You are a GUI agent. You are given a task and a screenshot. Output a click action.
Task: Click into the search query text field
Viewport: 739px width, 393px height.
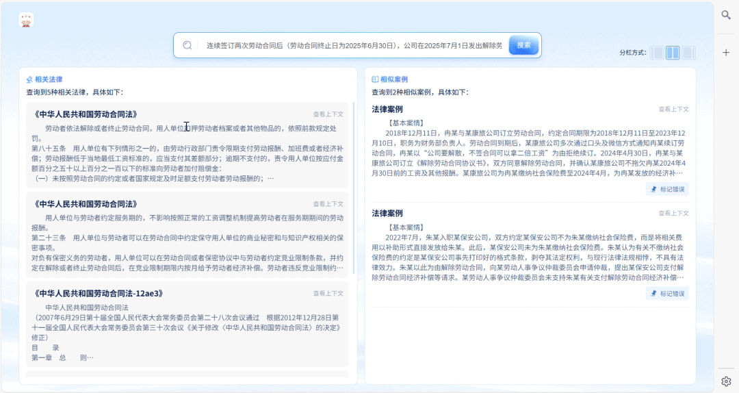point(352,45)
